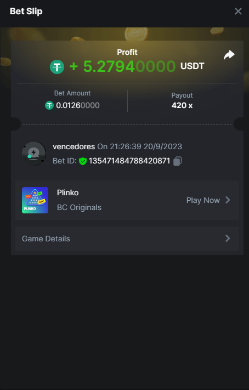Viewport: 249px width, 390px height.
Task: Expand Game Details with its chevron
Action: tap(228, 239)
